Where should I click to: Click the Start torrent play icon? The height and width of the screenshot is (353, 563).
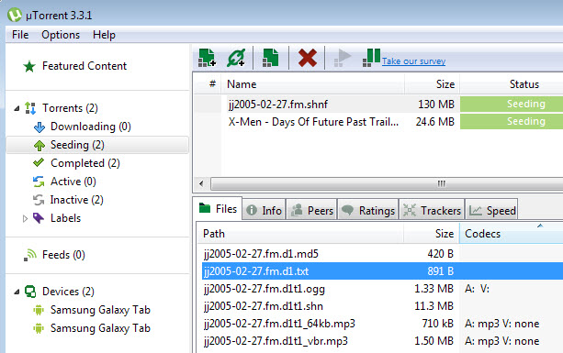343,58
